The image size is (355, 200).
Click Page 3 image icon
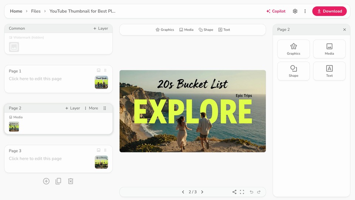pyautogui.click(x=98, y=150)
